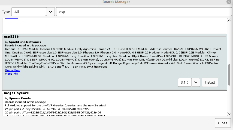Click the Spence Konde author text
The height and width of the screenshot is (130, 233).
pos(20,98)
